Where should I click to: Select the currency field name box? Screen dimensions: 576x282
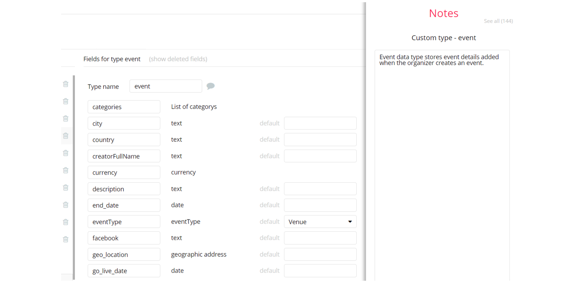tap(124, 173)
